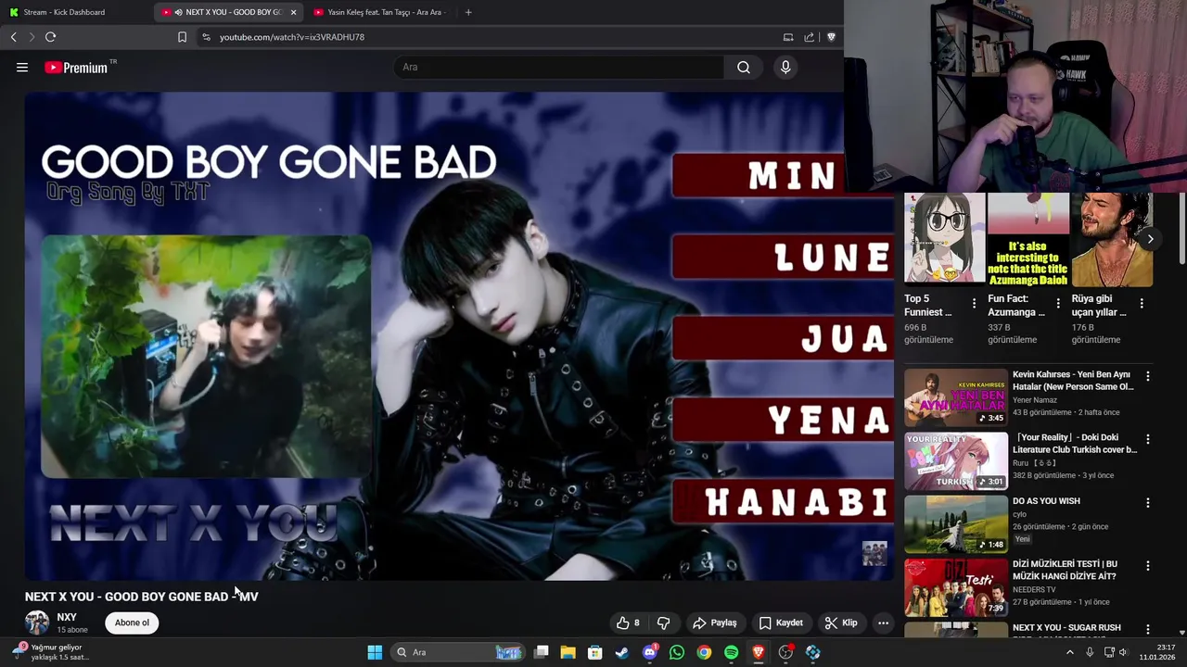Image resolution: width=1187 pixels, height=667 pixels.
Task: Open 'Your Reality' Doki Doki cover thumbnail
Action: pos(956,460)
